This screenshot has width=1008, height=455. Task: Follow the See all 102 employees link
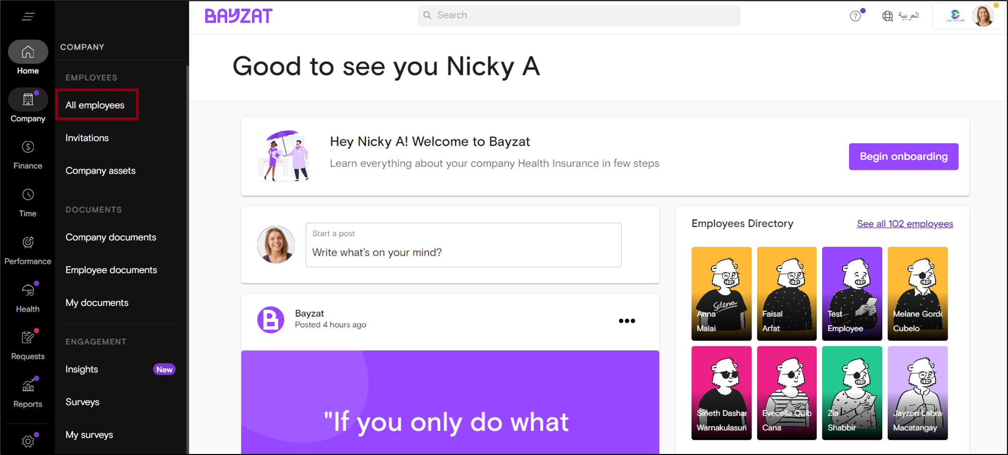coord(905,224)
